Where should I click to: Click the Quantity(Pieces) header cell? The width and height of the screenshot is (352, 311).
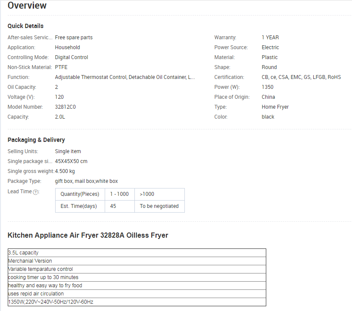80,194
